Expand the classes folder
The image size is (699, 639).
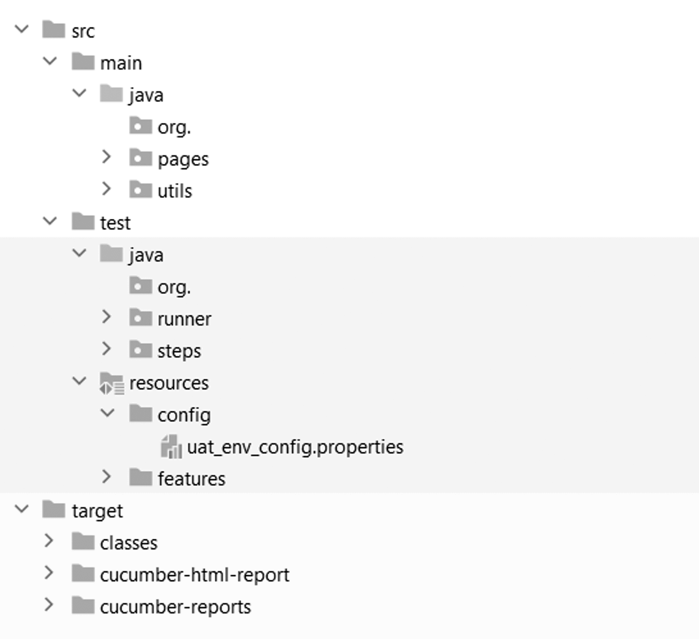pos(48,540)
